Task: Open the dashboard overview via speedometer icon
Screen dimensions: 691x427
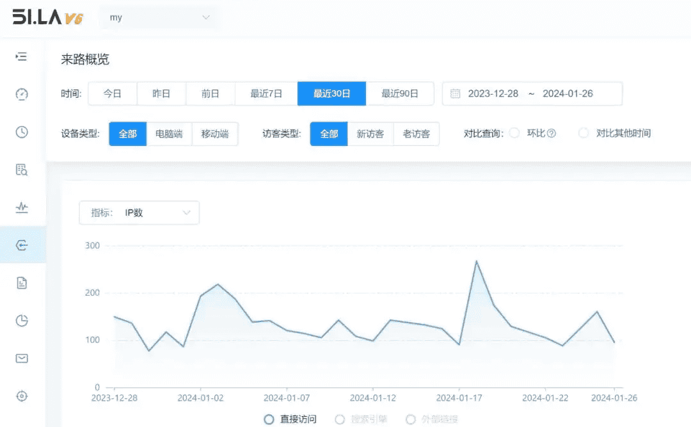Action: click(21, 94)
